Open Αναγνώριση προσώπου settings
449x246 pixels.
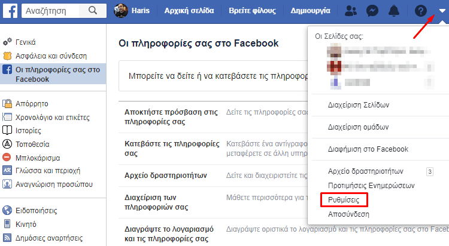[54, 184]
